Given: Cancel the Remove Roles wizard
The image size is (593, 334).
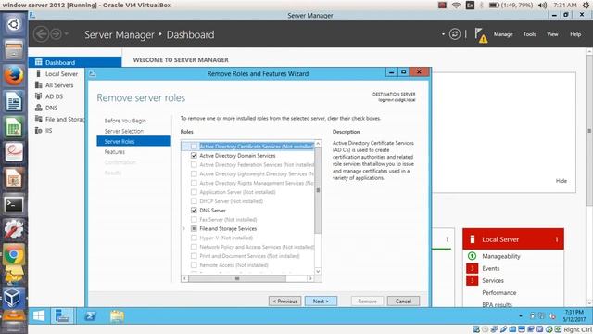Looking at the screenshot, I should coord(403,301).
